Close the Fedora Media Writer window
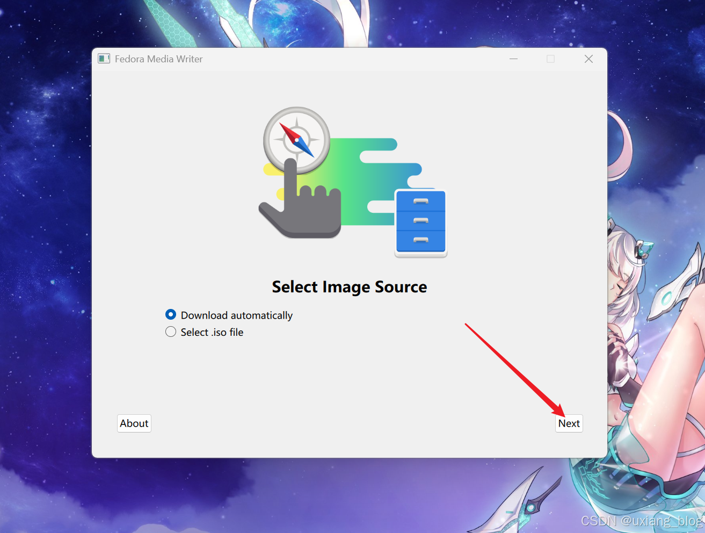This screenshot has width=705, height=533. pyautogui.click(x=588, y=59)
